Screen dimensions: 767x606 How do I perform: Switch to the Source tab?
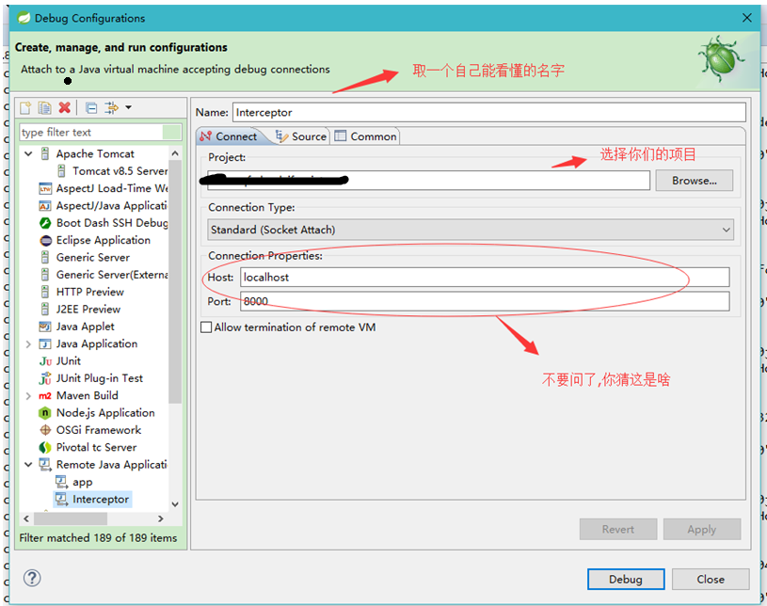point(301,136)
